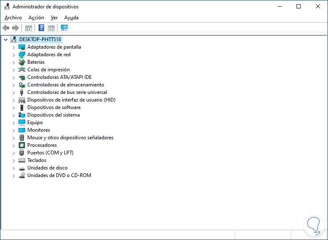Image resolution: width=328 pixels, height=240 pixels.
Task: Select Controladoras de bus serie universal text
Action: [67, 92]
